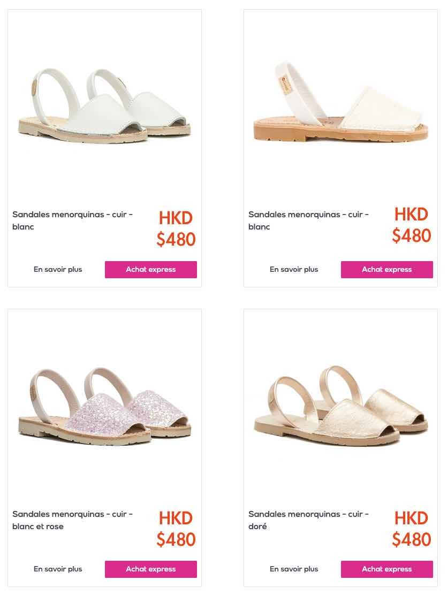This screenshot has height=595, width=447.
Task: Open the white leather sandals pair image
Action: click(104, 106)
